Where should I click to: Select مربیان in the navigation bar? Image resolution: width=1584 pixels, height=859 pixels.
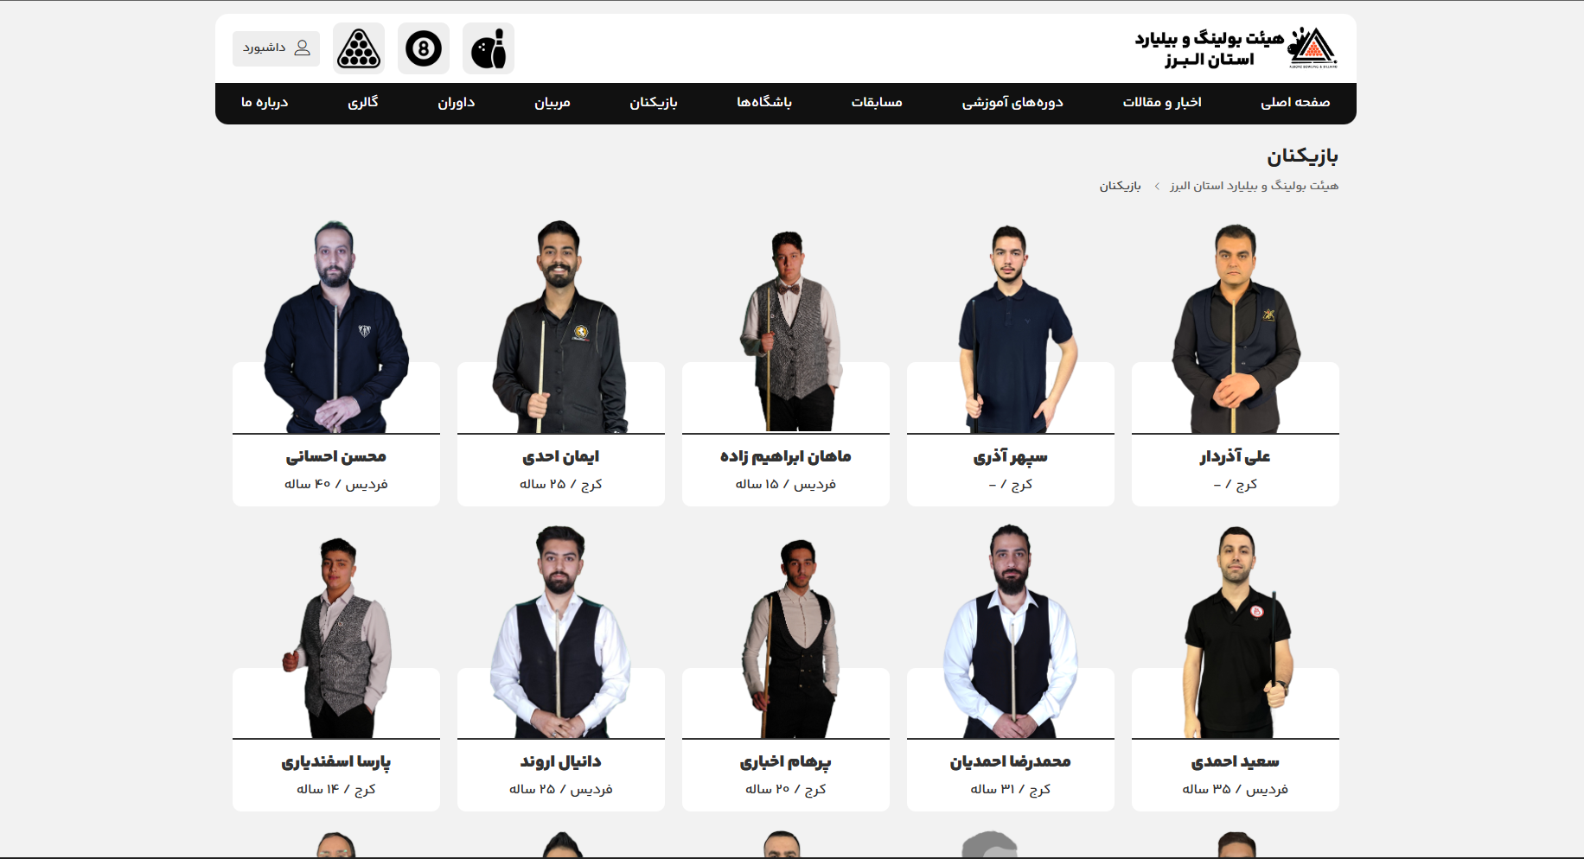pyautogui.click(x=552, y=103)
